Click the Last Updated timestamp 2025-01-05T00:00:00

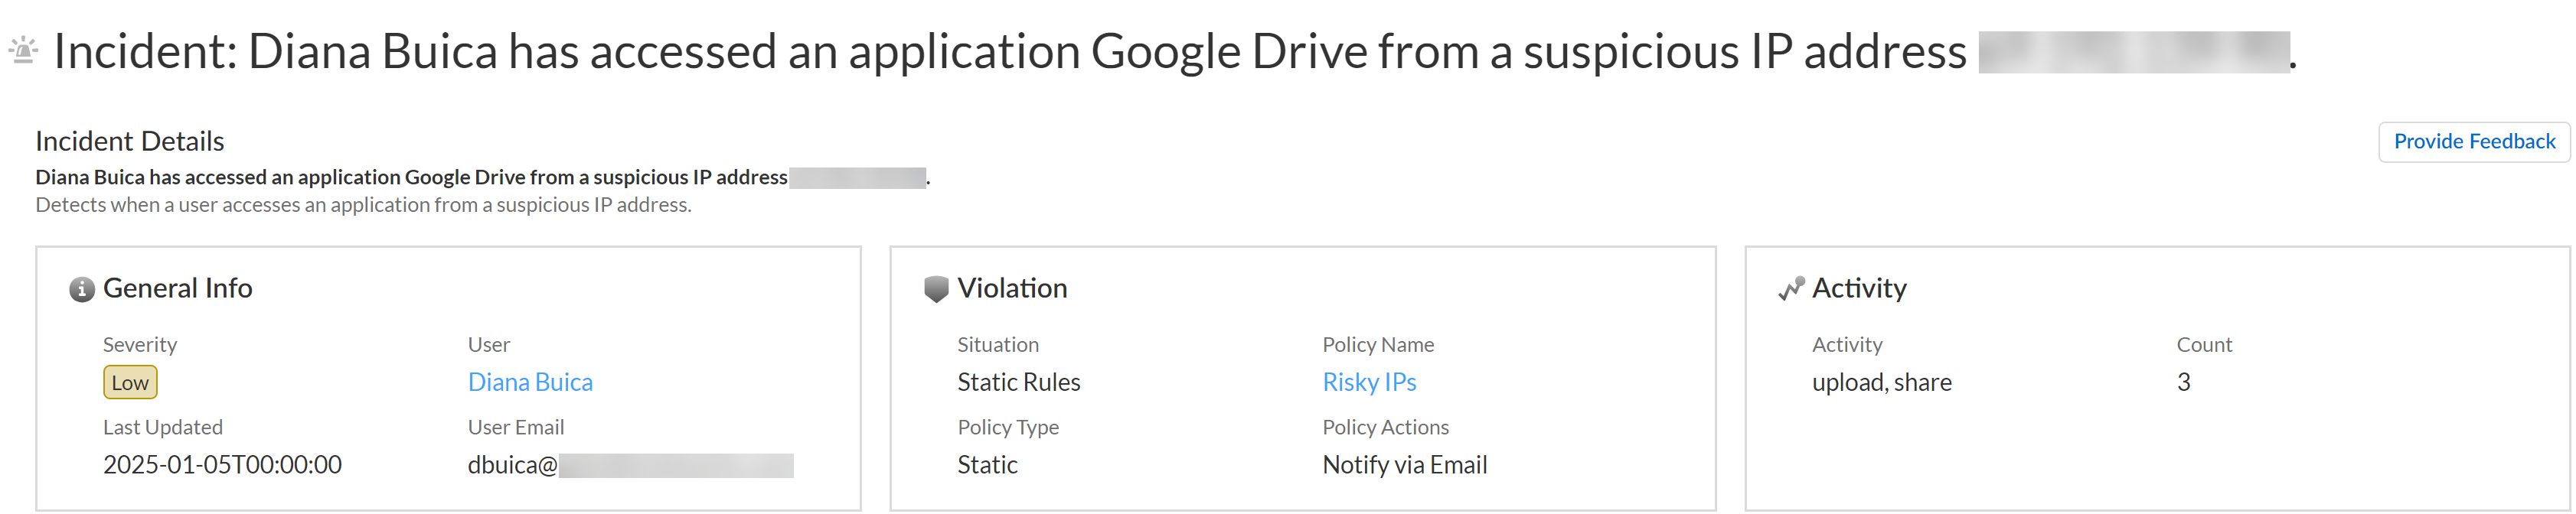[222, 465]
